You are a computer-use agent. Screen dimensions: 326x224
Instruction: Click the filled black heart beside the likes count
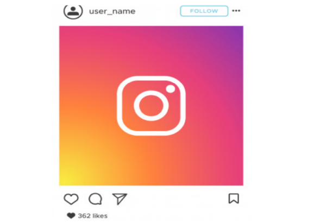click(x=71, y=216)
